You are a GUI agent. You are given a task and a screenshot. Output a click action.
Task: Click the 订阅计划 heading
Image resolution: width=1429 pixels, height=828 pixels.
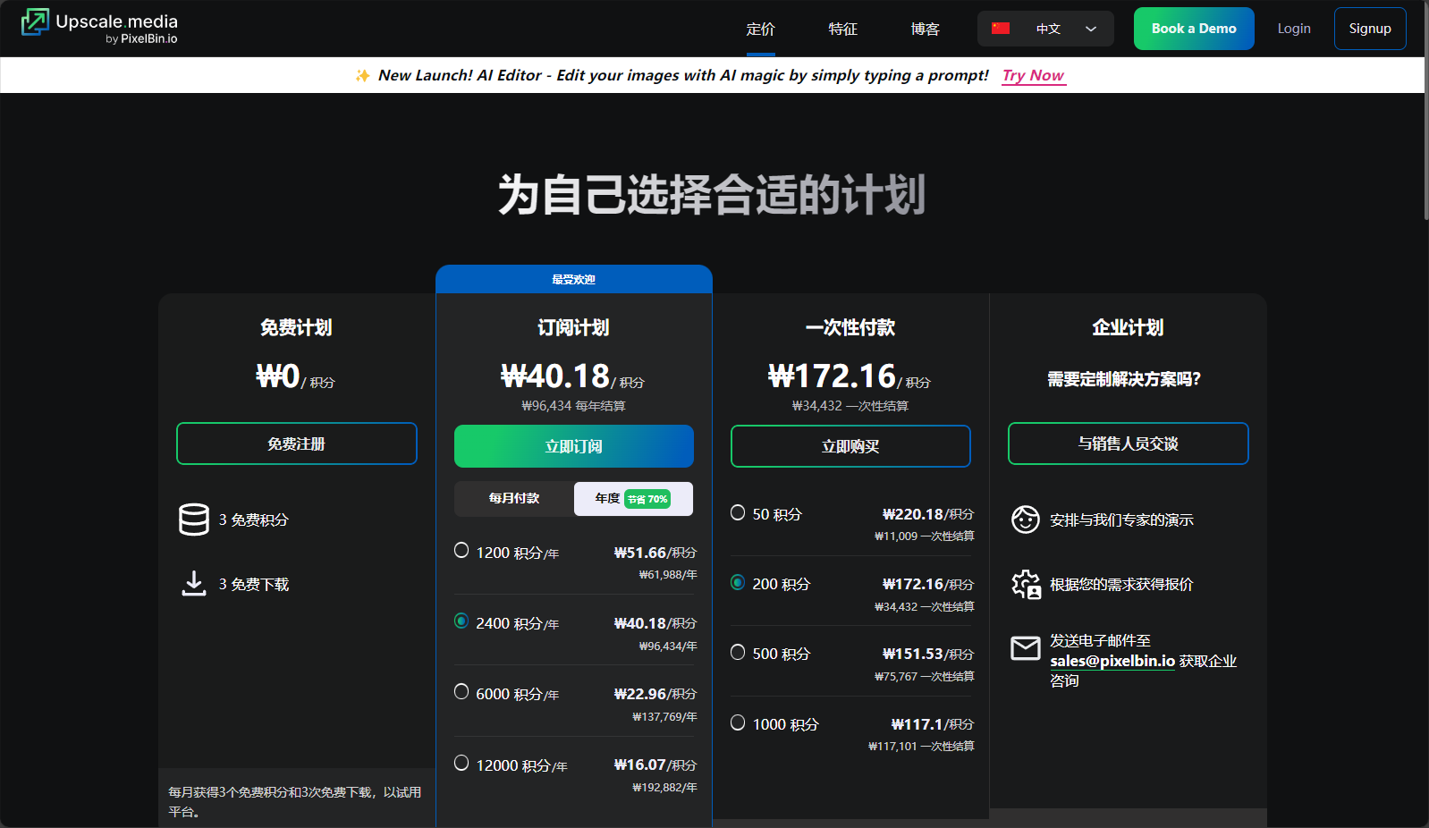pyautogui.click(x=574, y=327)
